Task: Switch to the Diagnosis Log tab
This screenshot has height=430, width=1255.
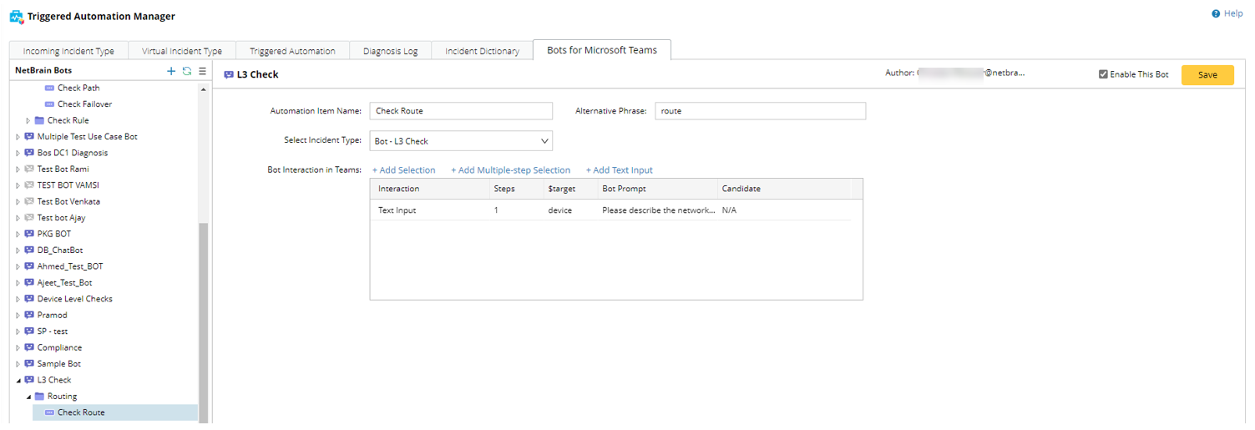Action: [390, 51]
